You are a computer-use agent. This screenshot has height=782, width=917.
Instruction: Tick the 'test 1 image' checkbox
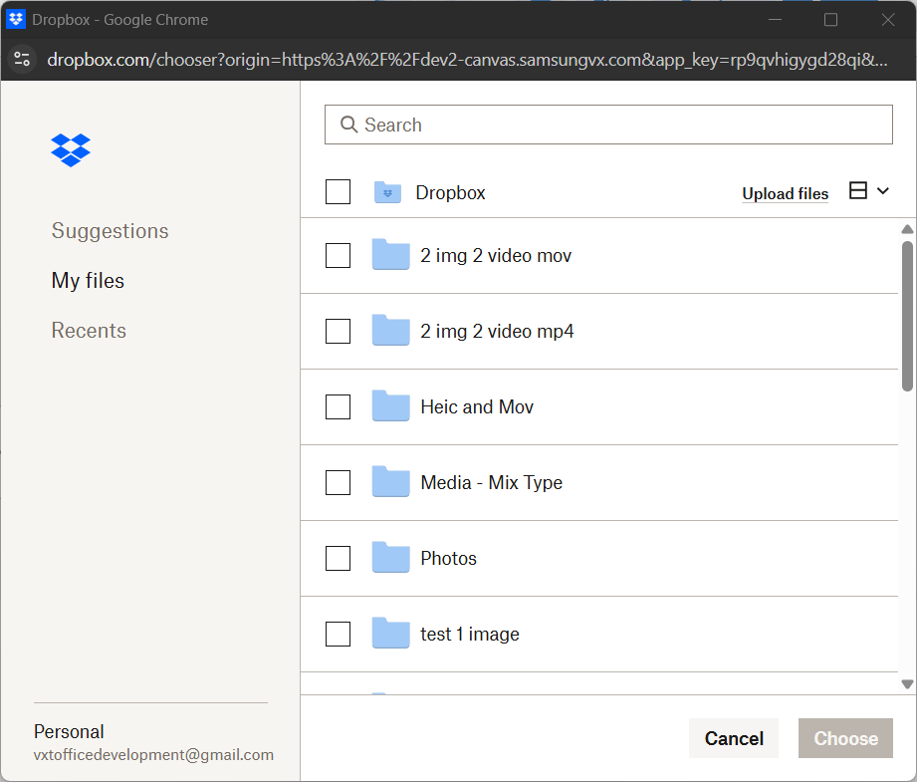pyautogui.click(x=339, y=634)
